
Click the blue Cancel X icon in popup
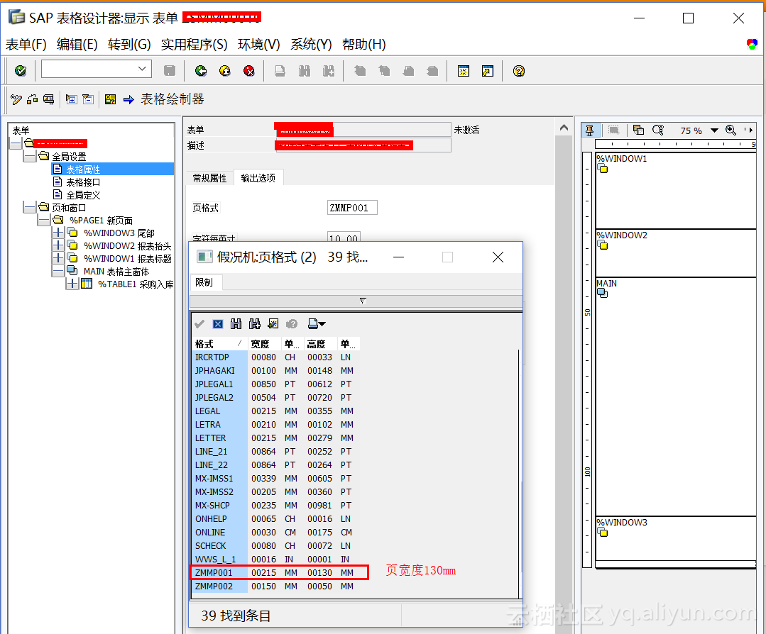(218, 324)
